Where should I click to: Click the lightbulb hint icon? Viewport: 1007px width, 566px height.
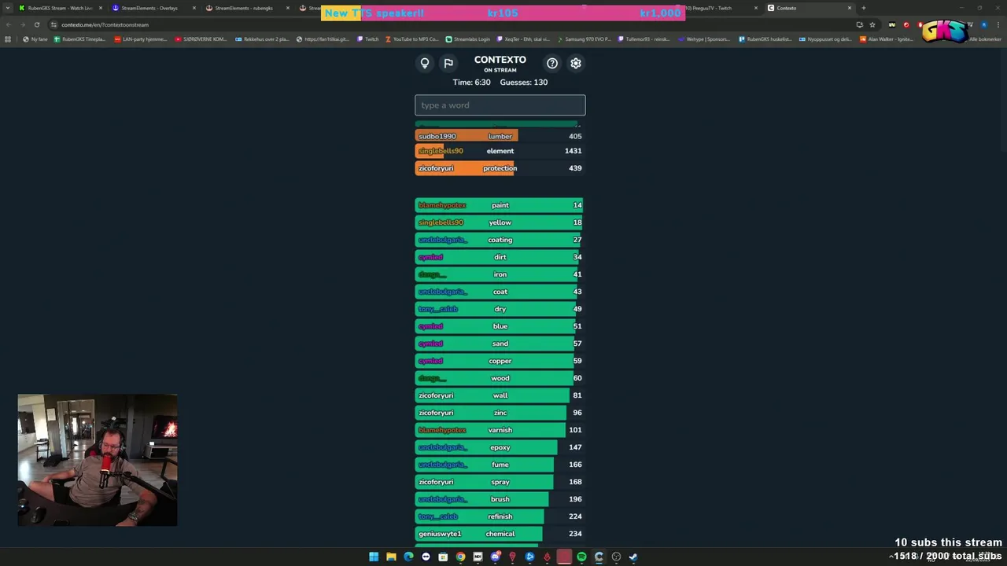pyautogui.click(x=425, y=63)
